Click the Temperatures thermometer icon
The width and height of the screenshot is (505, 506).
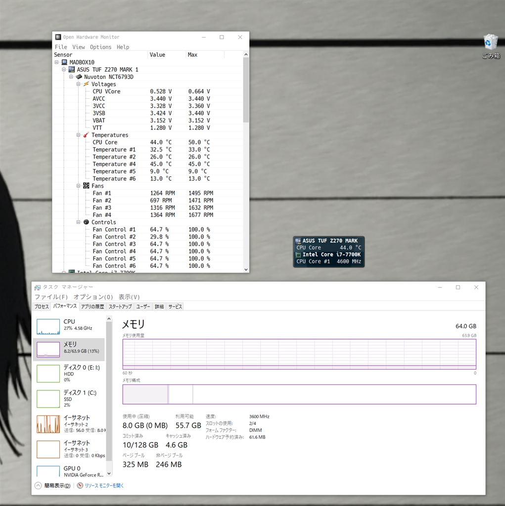[86, 135]
